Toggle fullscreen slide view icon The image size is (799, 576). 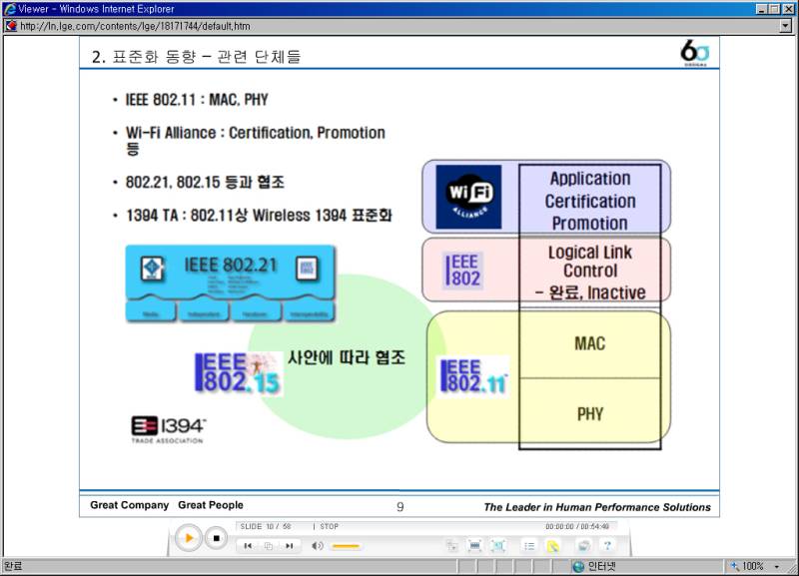pyautogui.click(x=497, y=546)
